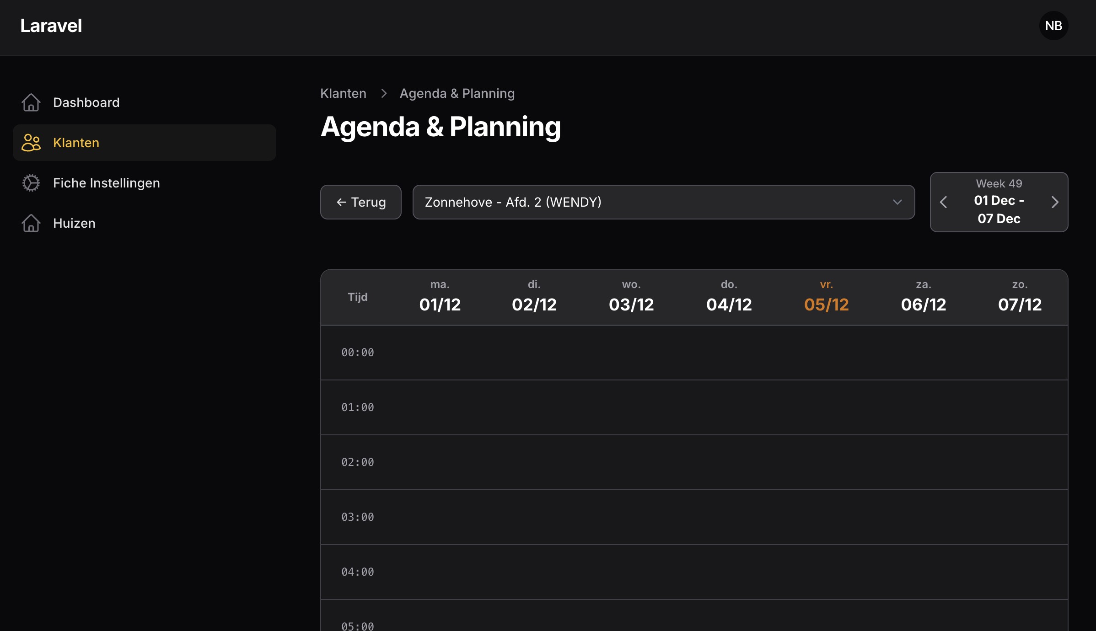The height and width of the screenshot is (631, 1096).
Task: Click the Agenda & Planning breadcrumb
Action: click(x=457, y=93)
